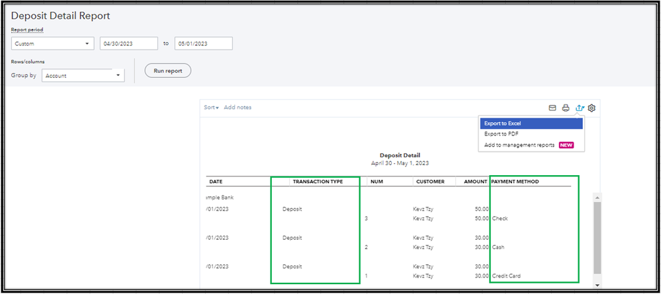Click the DATE column header
The image size is (661, 294).
[216, 182]
